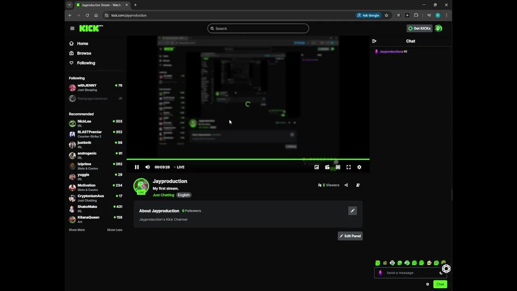Enter fullscreen player mode
The width and height of the screenshot is (517, 291).
[x=349, y=167]
